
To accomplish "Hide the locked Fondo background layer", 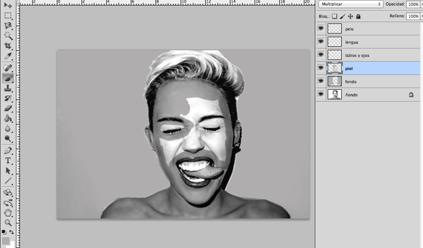I will [x=320, y=94].
